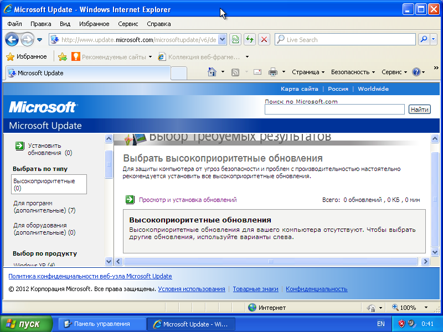The image size is (443, 332).
Task: Click the Read Mail icon
Action: [x=257, y=72]
